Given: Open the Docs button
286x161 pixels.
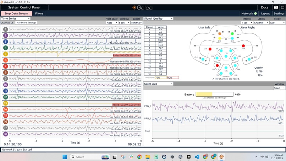Looking at the screenshot, I should click(264, 7).
